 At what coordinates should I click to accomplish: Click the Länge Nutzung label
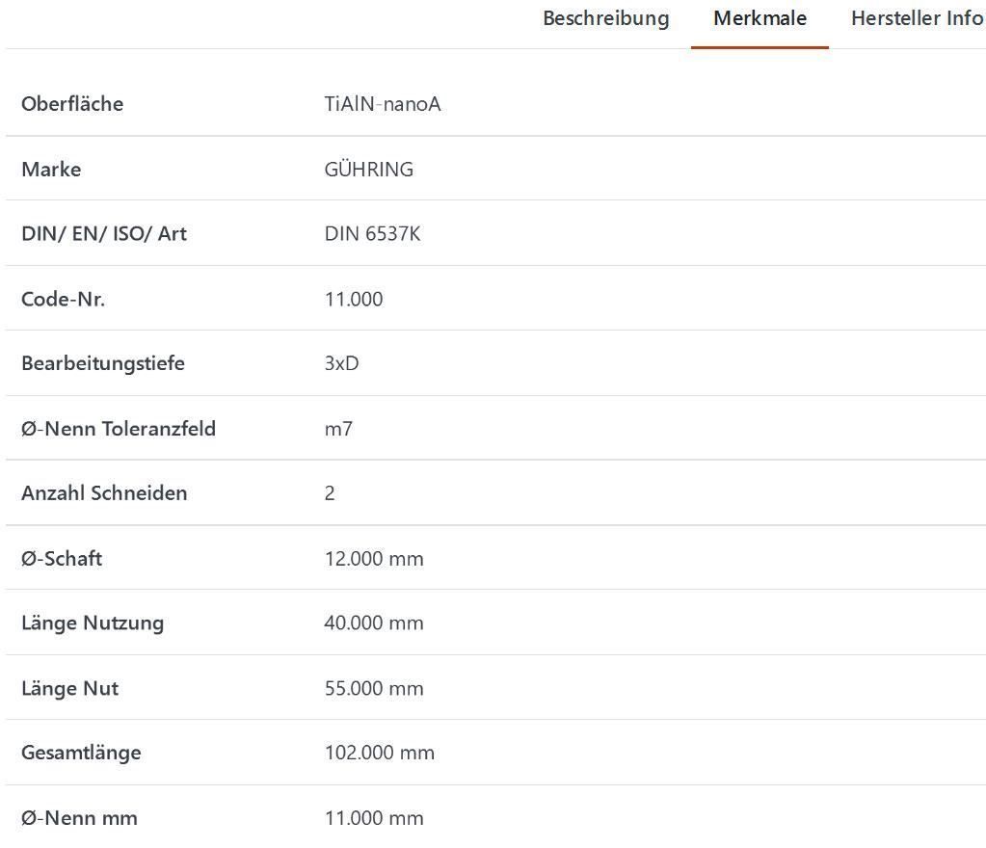[93, 623]
